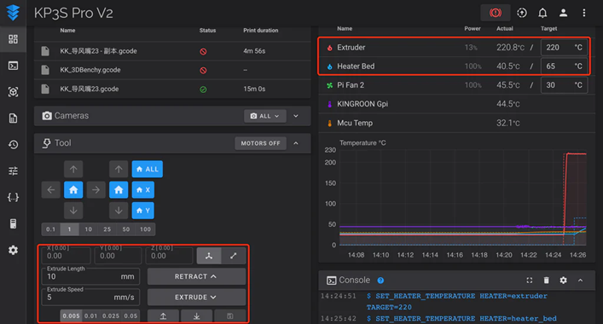The width and height of the screenshot is (603, 324).
Task: Click the MOTORS OFF button
Action: 260,143
